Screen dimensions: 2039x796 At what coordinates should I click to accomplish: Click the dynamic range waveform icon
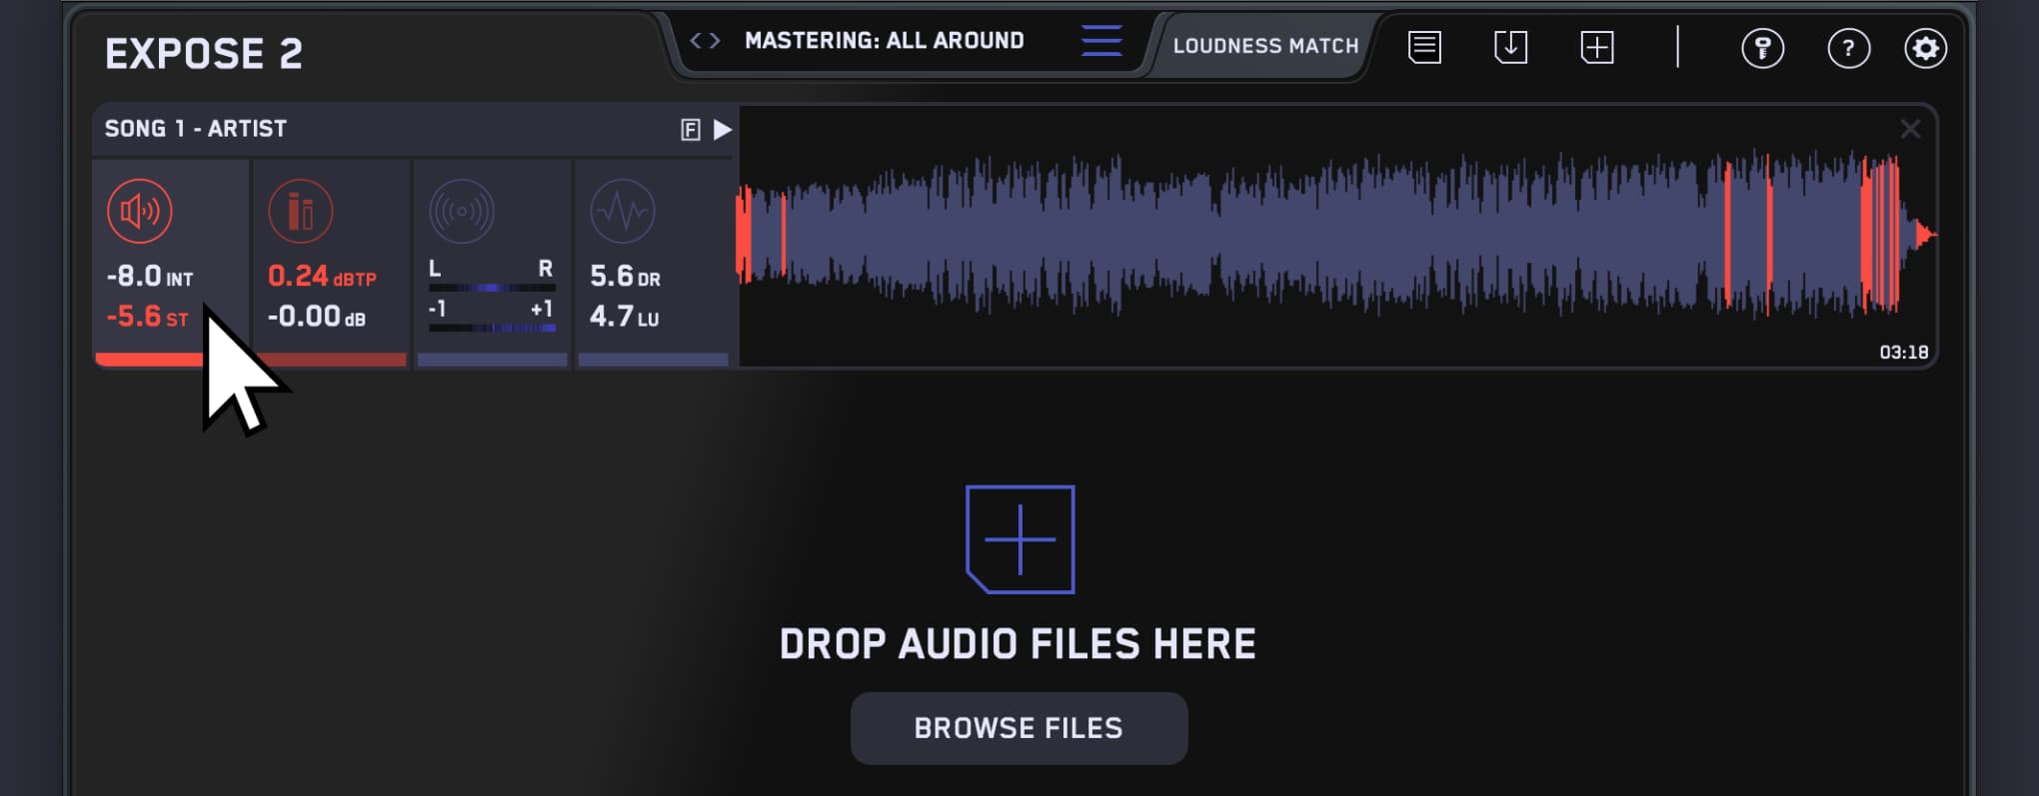tap(622, 211)
